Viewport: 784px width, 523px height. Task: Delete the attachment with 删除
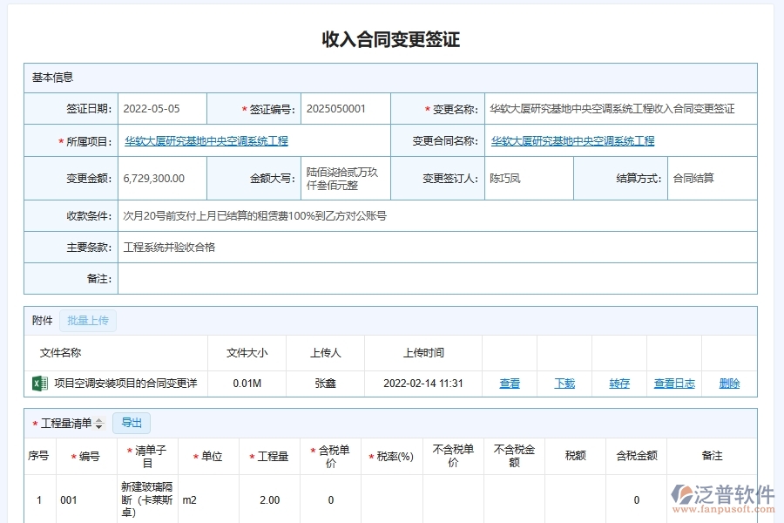tap(728, 384)
